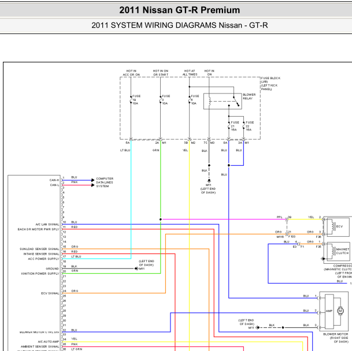The image size is (352, 351).
Task: Click 'PNK' label at pin 2
Action: [x=75, y=182]
